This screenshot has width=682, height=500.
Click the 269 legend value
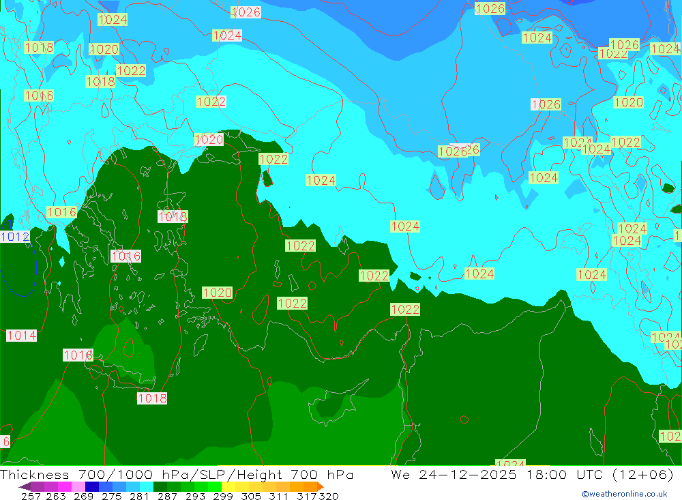coord(83,496)
